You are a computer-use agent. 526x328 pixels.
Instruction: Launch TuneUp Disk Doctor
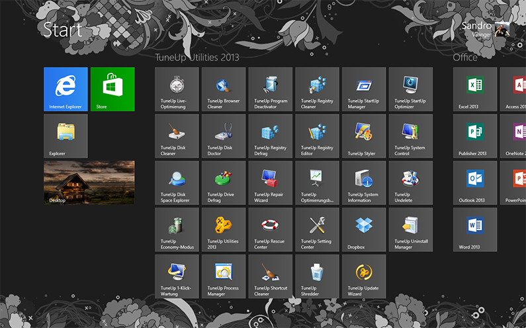click(224, 136)
